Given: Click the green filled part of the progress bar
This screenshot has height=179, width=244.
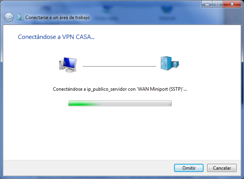Looking at the screenshot, I should pos(83,103).
